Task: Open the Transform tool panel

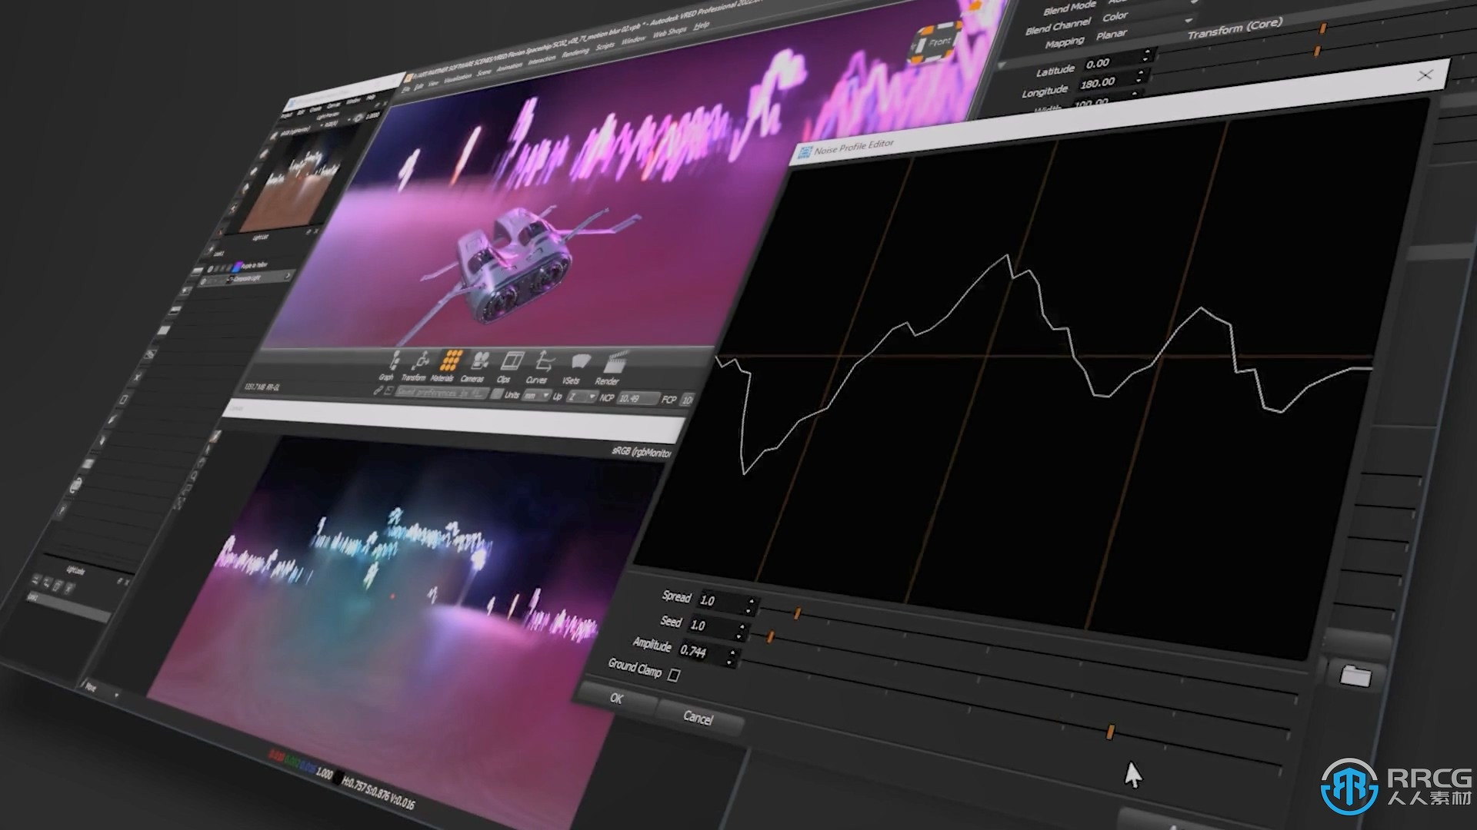Action: [416, 367]
